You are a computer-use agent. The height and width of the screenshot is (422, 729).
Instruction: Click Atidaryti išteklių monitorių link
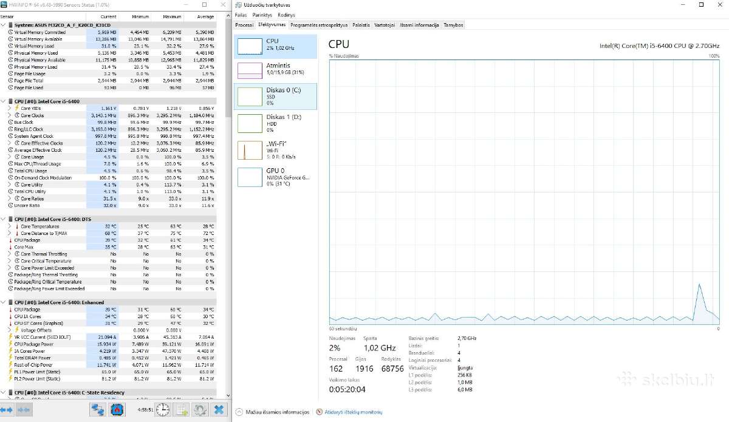353,412
